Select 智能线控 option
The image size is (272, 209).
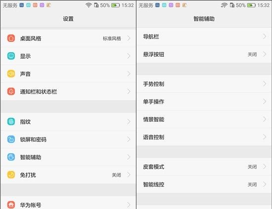[x=204, y=184]
